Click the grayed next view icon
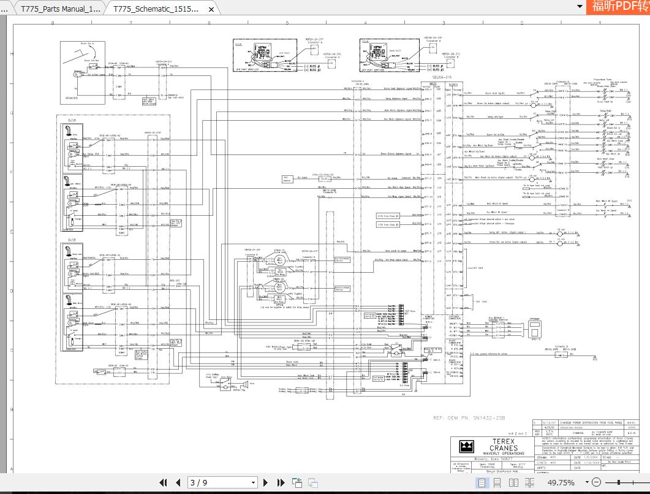 click(313, 483)
